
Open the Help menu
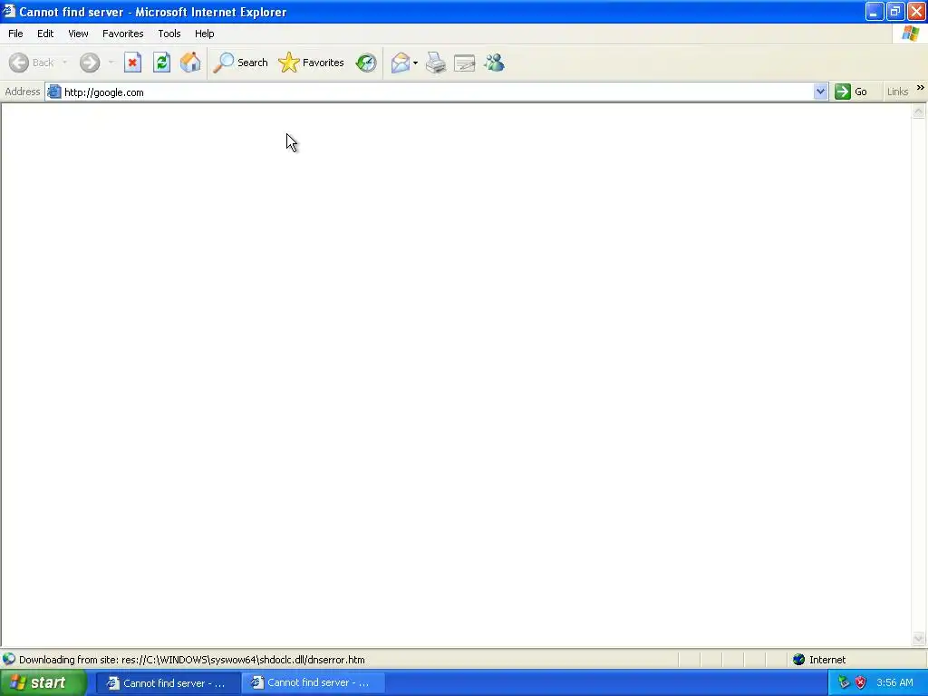click(204, 34)
